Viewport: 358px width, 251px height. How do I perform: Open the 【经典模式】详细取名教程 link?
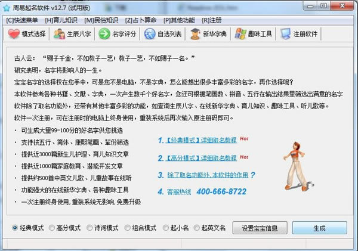point(201,140)
